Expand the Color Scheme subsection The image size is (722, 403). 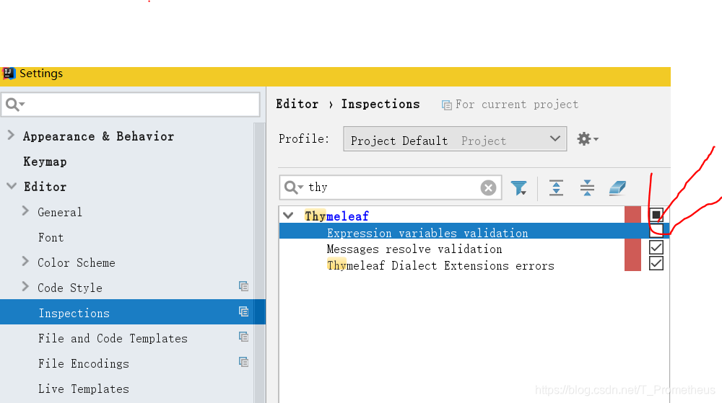click(25, 262)
